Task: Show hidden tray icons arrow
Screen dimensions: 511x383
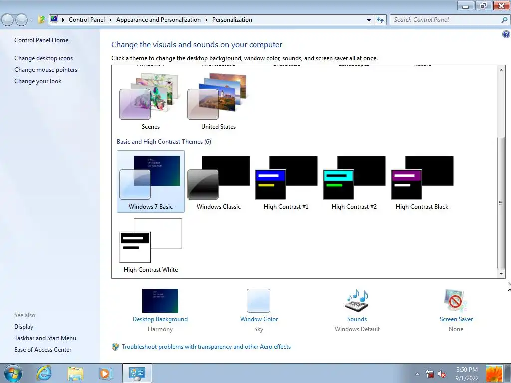Action: (x=418, y=374)
